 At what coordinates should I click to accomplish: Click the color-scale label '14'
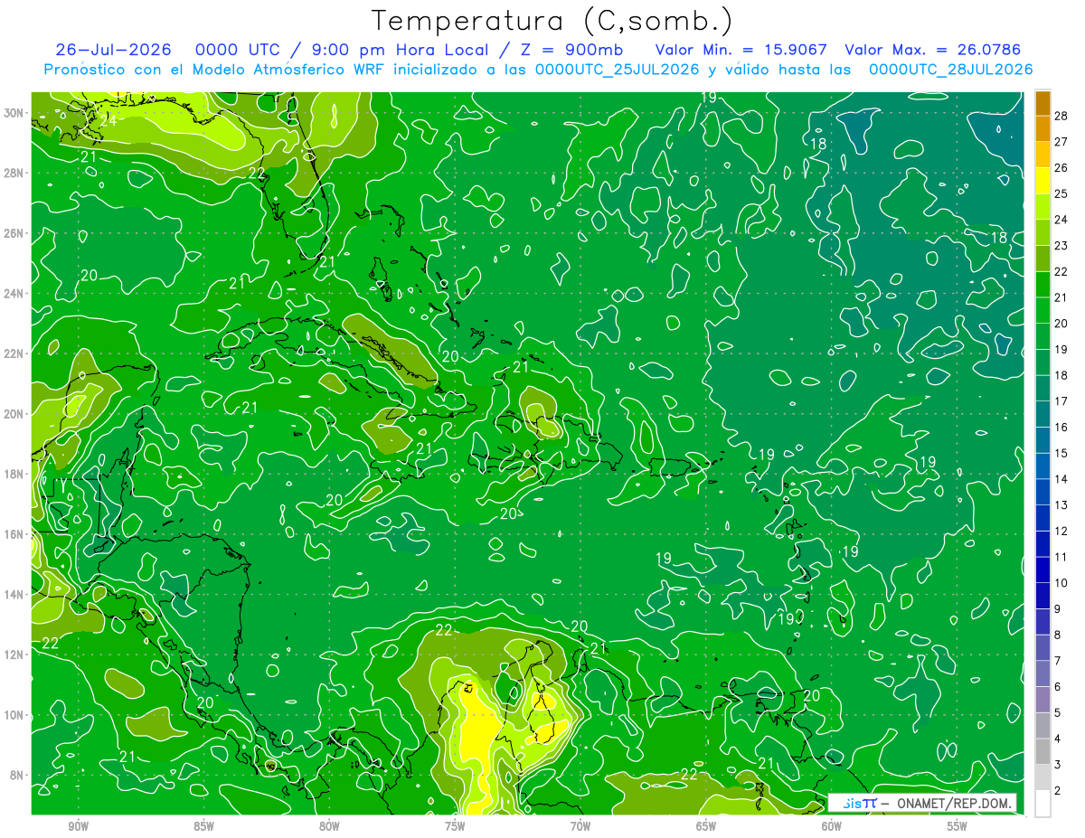[x=1061, y=479]
